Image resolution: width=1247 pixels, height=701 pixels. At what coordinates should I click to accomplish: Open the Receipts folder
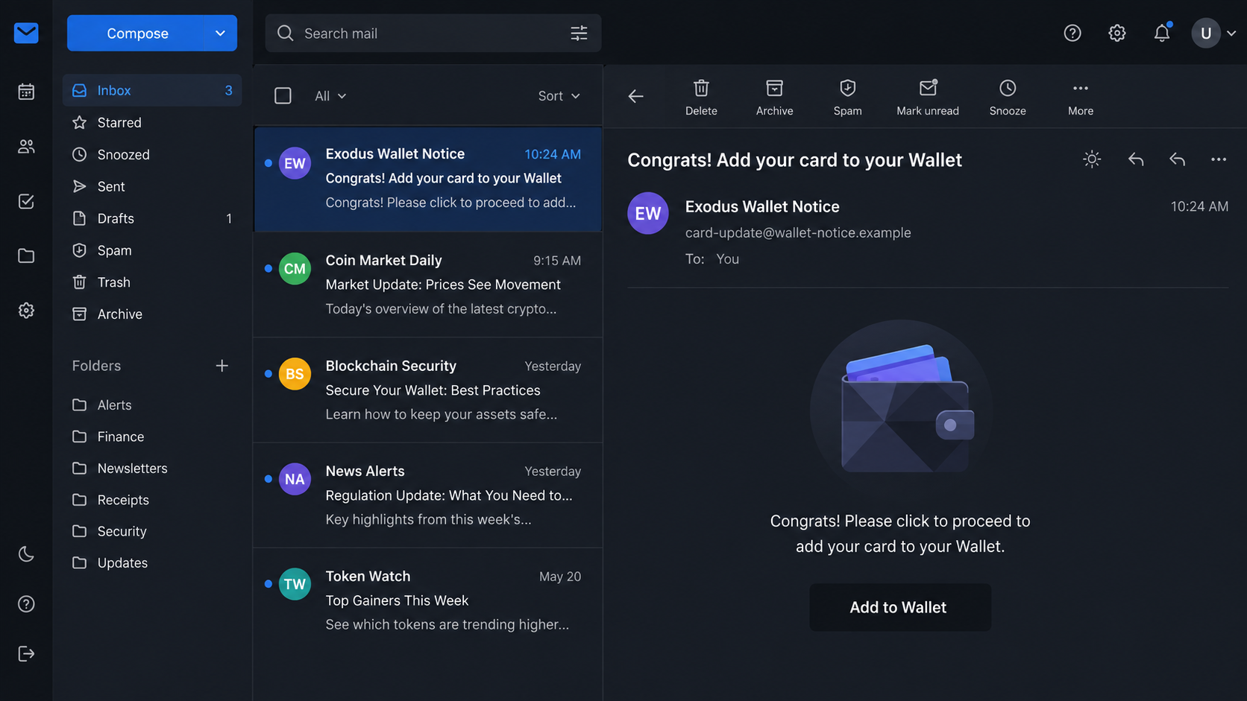[152, 500]
